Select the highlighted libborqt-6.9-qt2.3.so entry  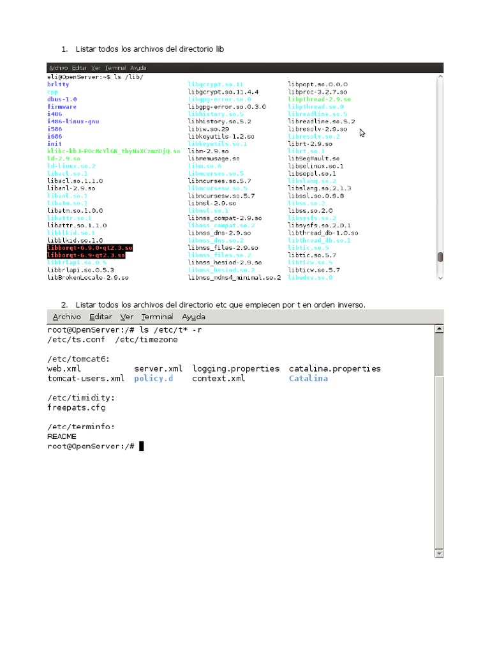point(86,255)
